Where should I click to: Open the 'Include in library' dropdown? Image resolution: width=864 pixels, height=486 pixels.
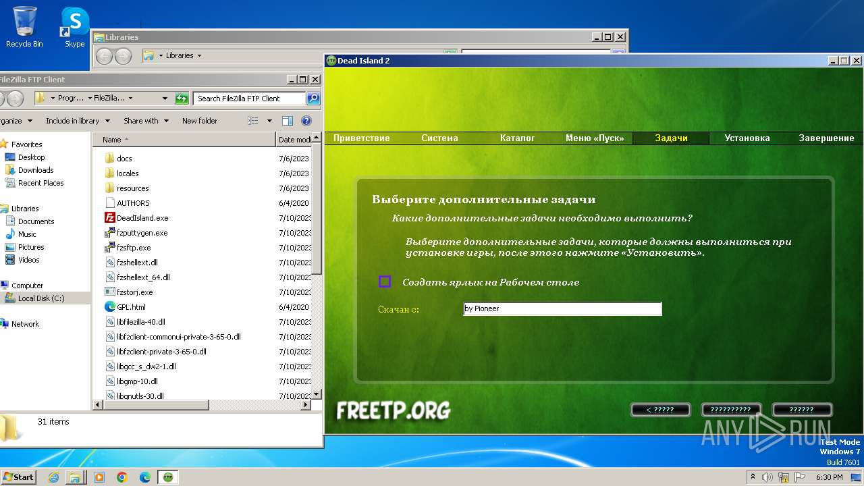pos(77,121)
